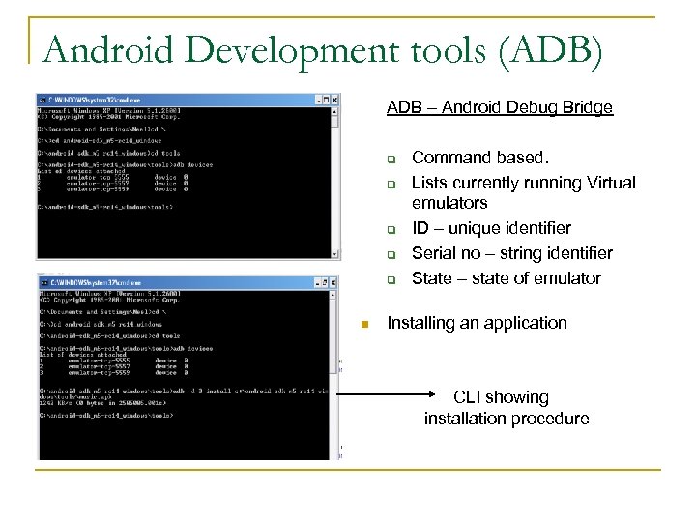
Task: Click Microsoft Windows XP version line, upper console
Action: point(108,110)
